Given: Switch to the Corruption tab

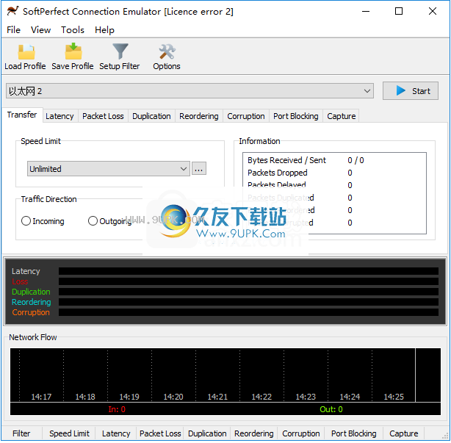Looking at the screenshot, I should (246, 116).
